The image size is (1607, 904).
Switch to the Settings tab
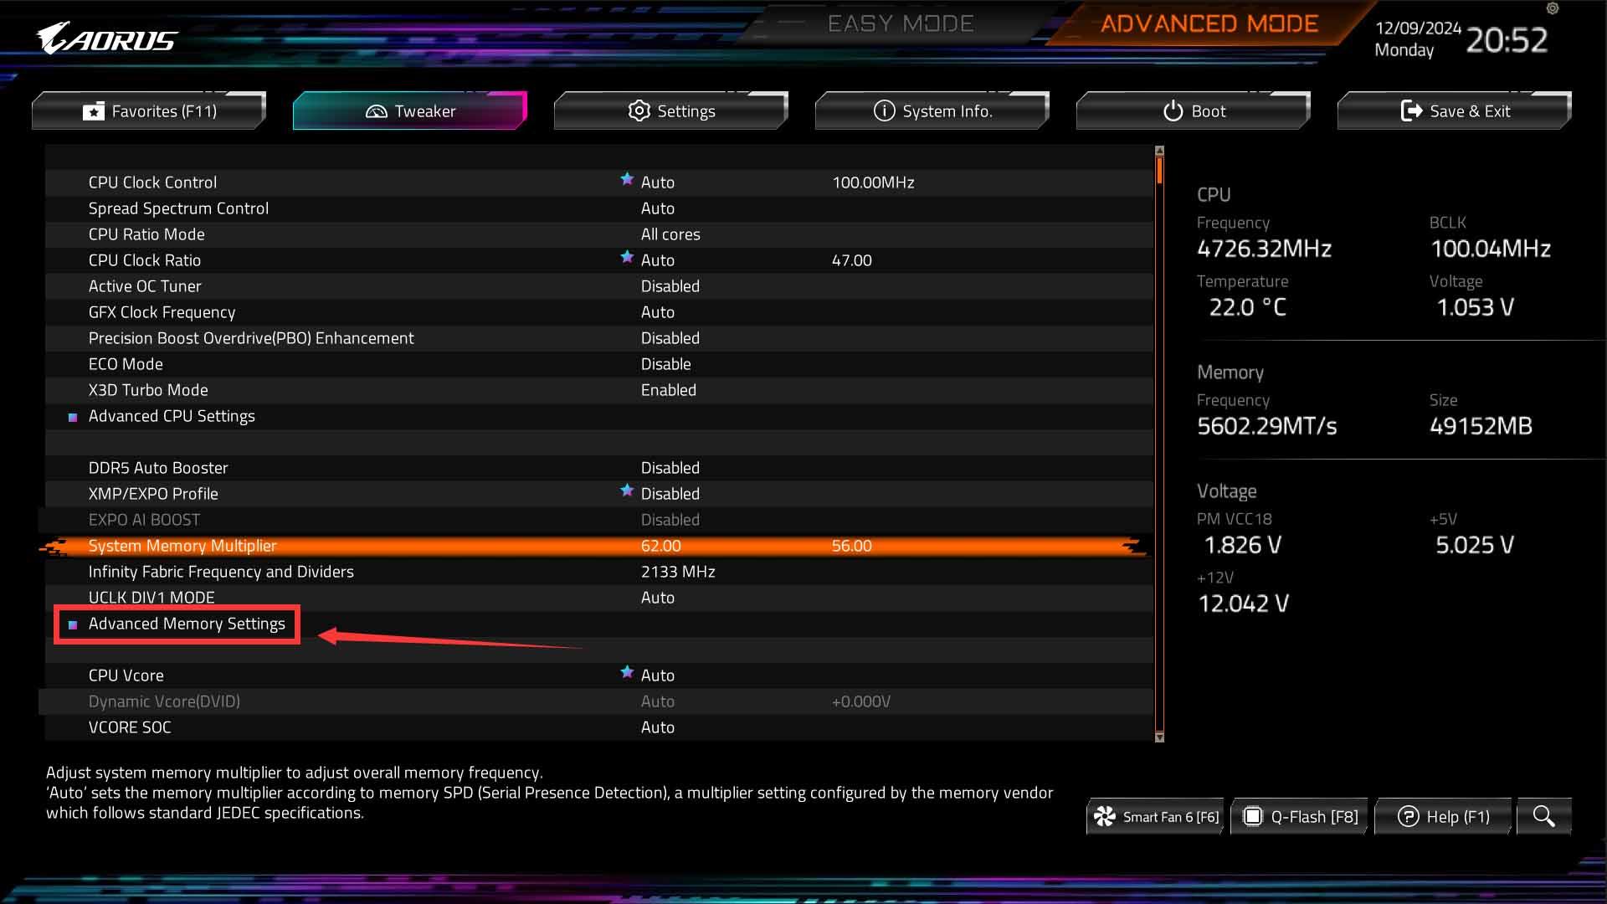click(671, 111)
